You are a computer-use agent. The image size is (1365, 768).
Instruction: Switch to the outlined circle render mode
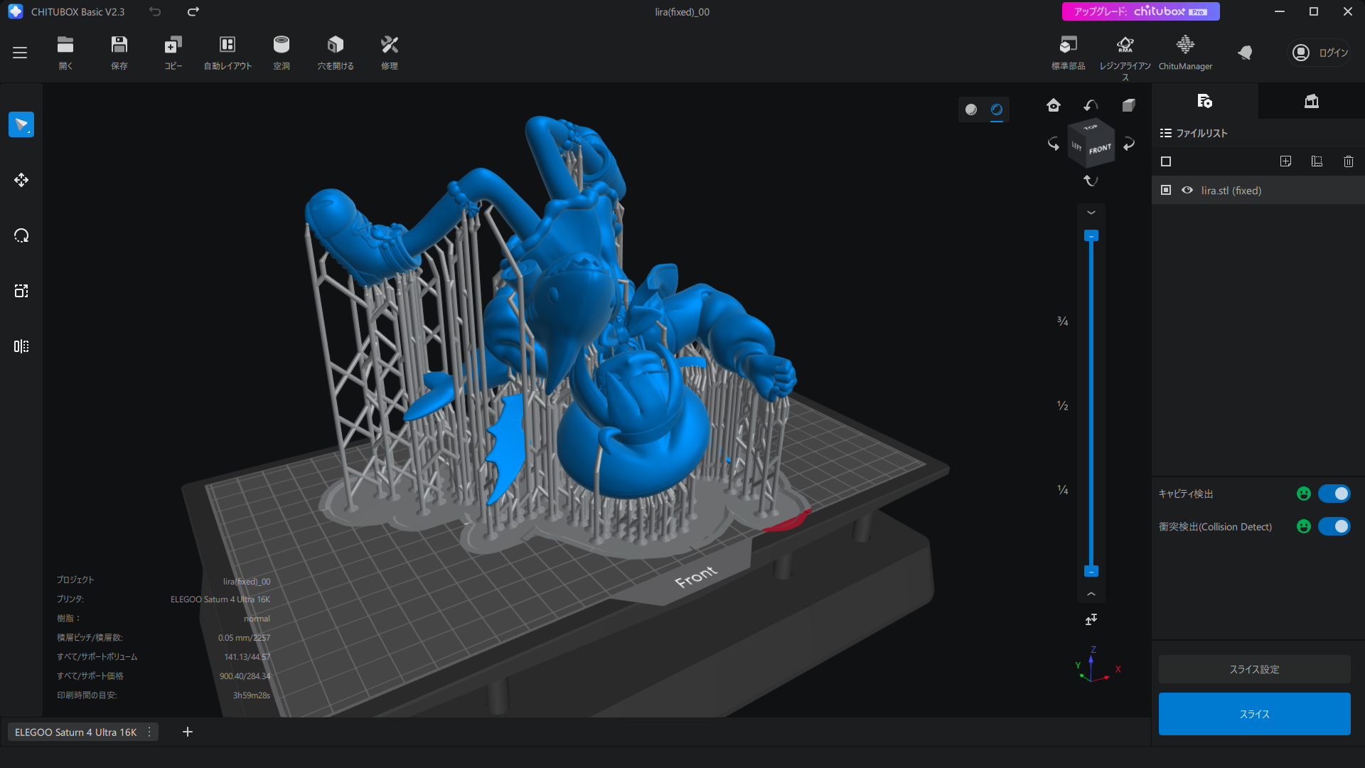pyautogui.click(x=997, y=110)
